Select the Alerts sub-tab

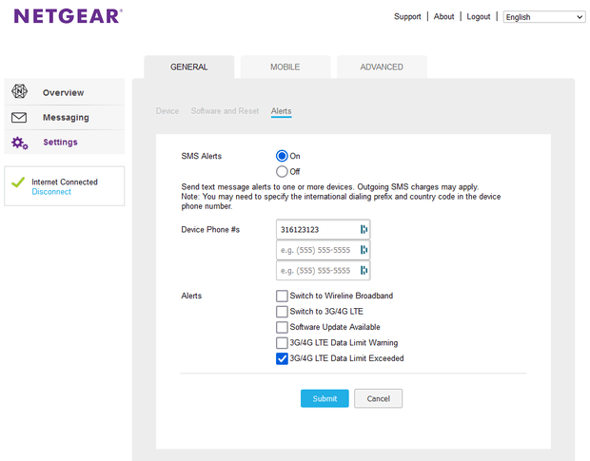[281, 111]
